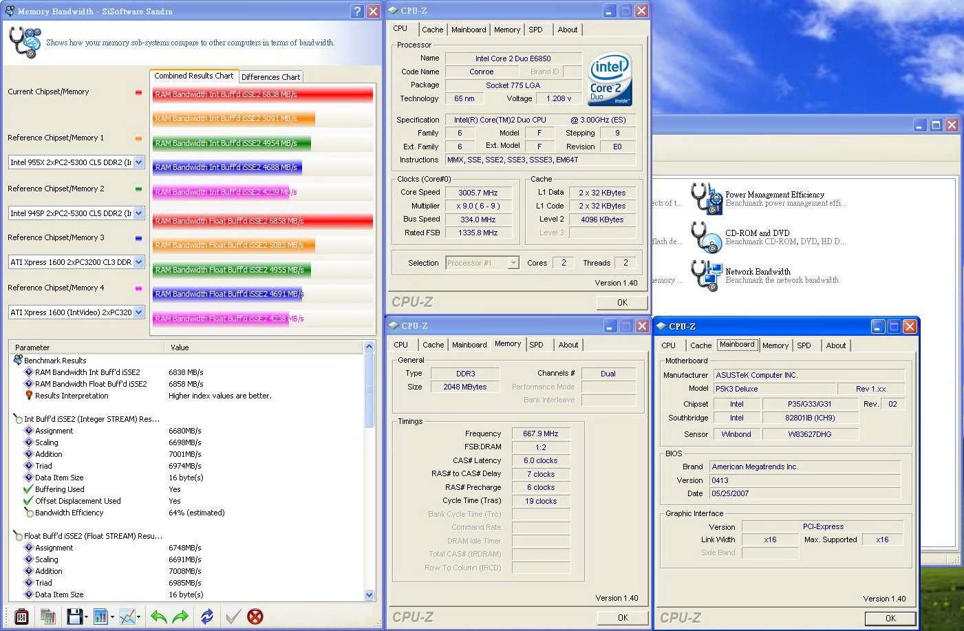The height and width of the screenshot is (631, 964).
Task: Click the Results Interpretation pin icon
Action: tap(29, 396)
